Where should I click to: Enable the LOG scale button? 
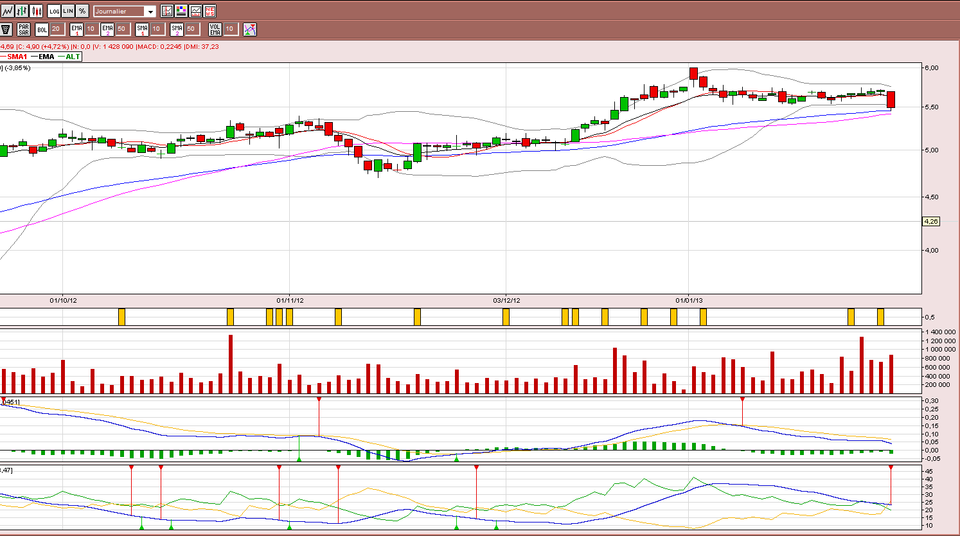pos(54,11)
